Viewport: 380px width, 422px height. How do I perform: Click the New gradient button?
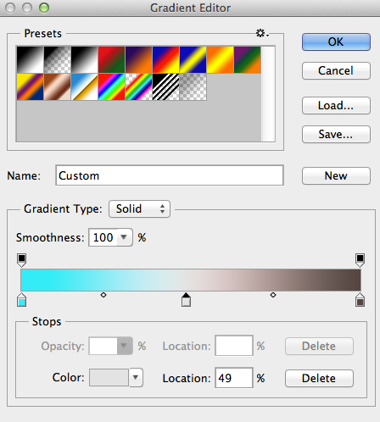pyautogui.click(x=336, y=175)
